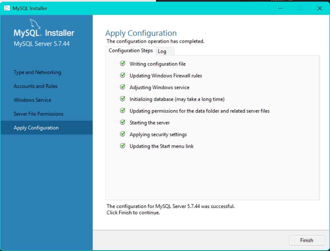Close the MySQL Installer window
This screenshot has height=251, width=330.
[320, 8]
